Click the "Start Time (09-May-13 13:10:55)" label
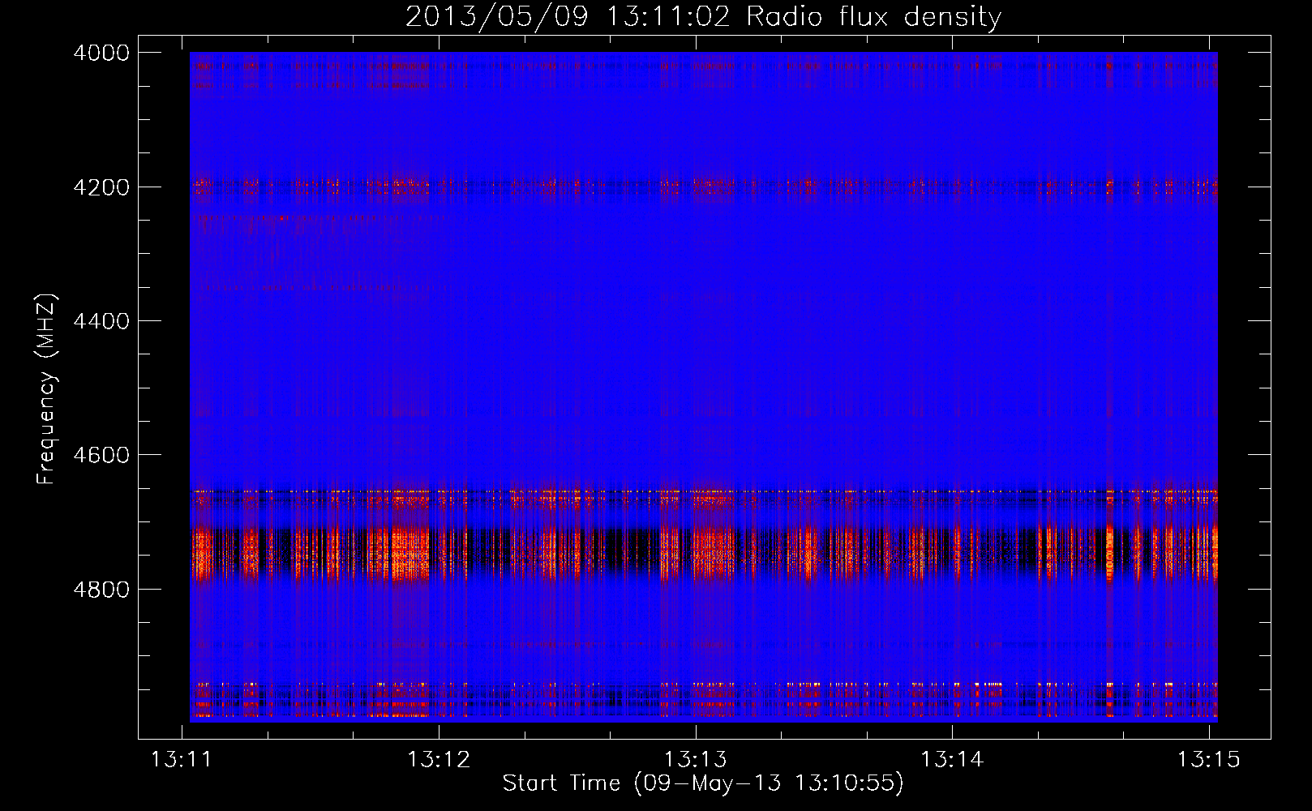The width and height of the screenshot is (1312, 811). pos(703,783)
